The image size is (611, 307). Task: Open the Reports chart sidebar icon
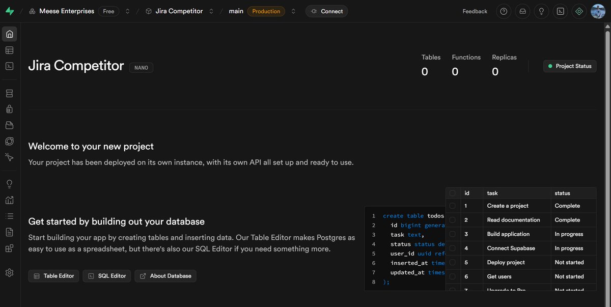pyautogui.click(x=9, y=200)
